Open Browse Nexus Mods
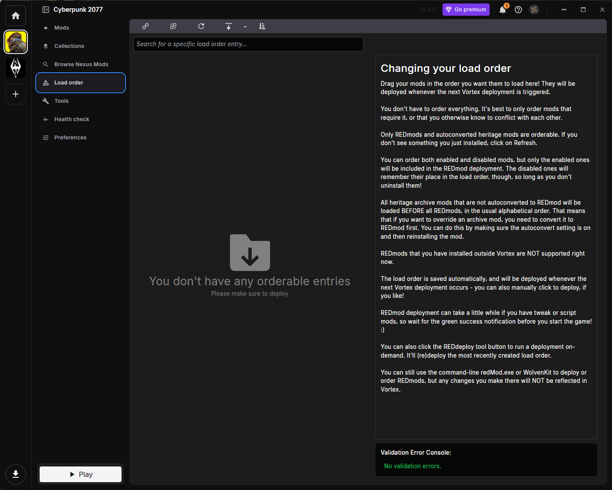Screen dimensions: 612x490 pos(81,64)
